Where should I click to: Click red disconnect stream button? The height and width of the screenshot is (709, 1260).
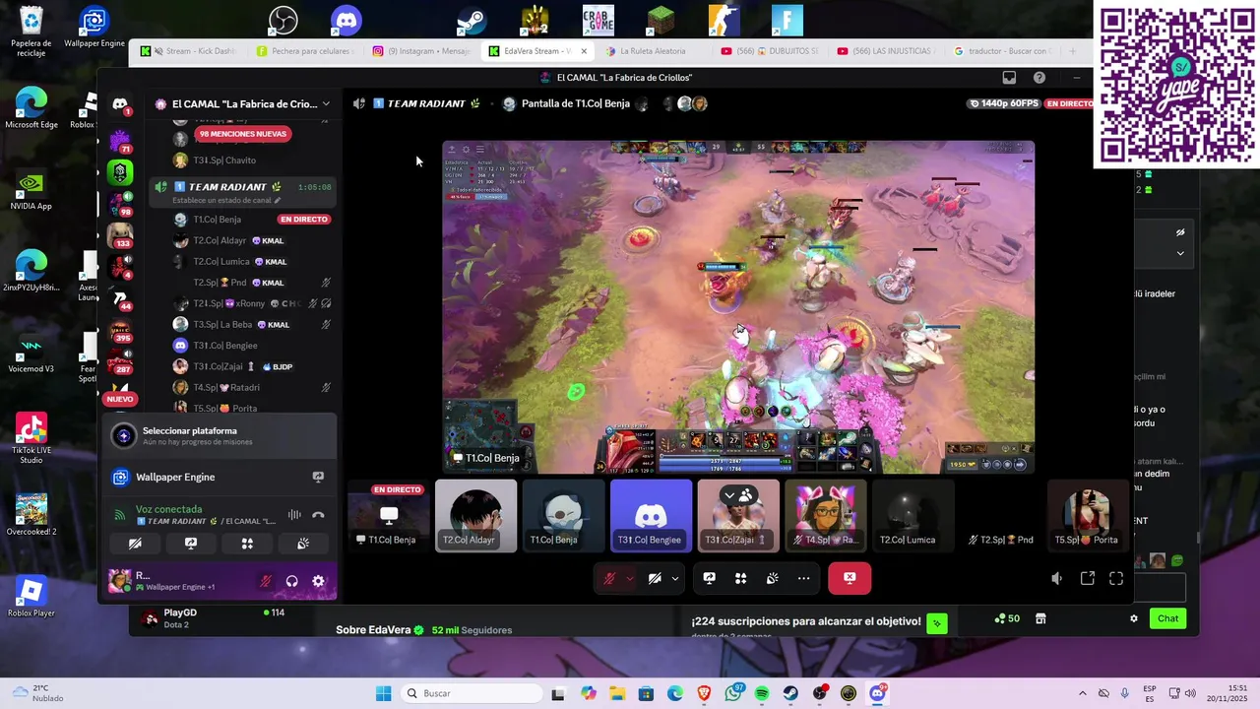850,578
